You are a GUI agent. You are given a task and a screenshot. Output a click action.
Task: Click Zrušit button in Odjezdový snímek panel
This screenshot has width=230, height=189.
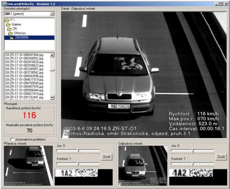[x=221, y=157]
